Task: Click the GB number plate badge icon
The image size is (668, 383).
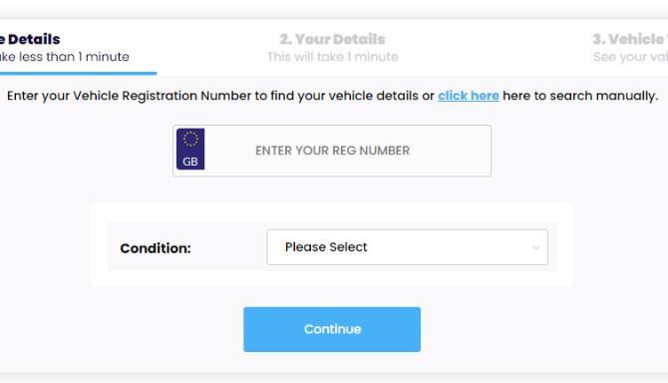Action: tap(190, 149)
